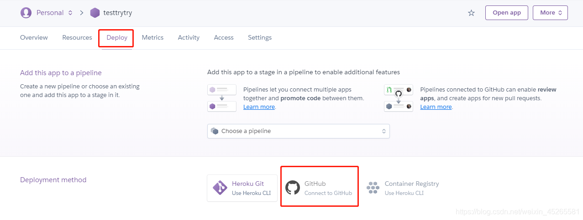
Task: Click the Open app button
Action: [x=507, y=13]
